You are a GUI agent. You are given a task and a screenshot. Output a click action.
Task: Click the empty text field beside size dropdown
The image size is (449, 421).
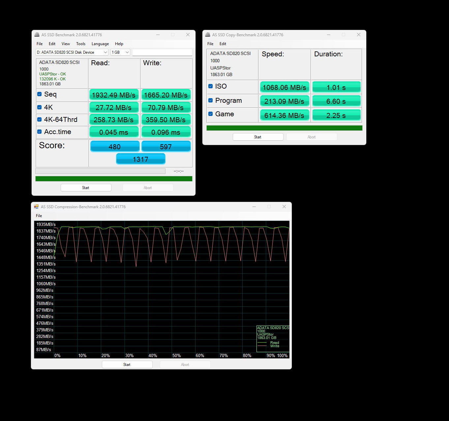162,52
